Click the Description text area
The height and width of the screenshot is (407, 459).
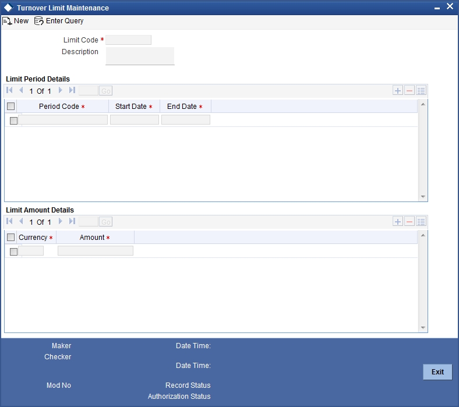pyautogui.click(x=140, y=56)
